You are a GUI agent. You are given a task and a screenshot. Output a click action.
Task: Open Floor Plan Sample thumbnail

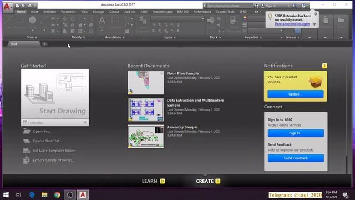(x=146, y=83)
